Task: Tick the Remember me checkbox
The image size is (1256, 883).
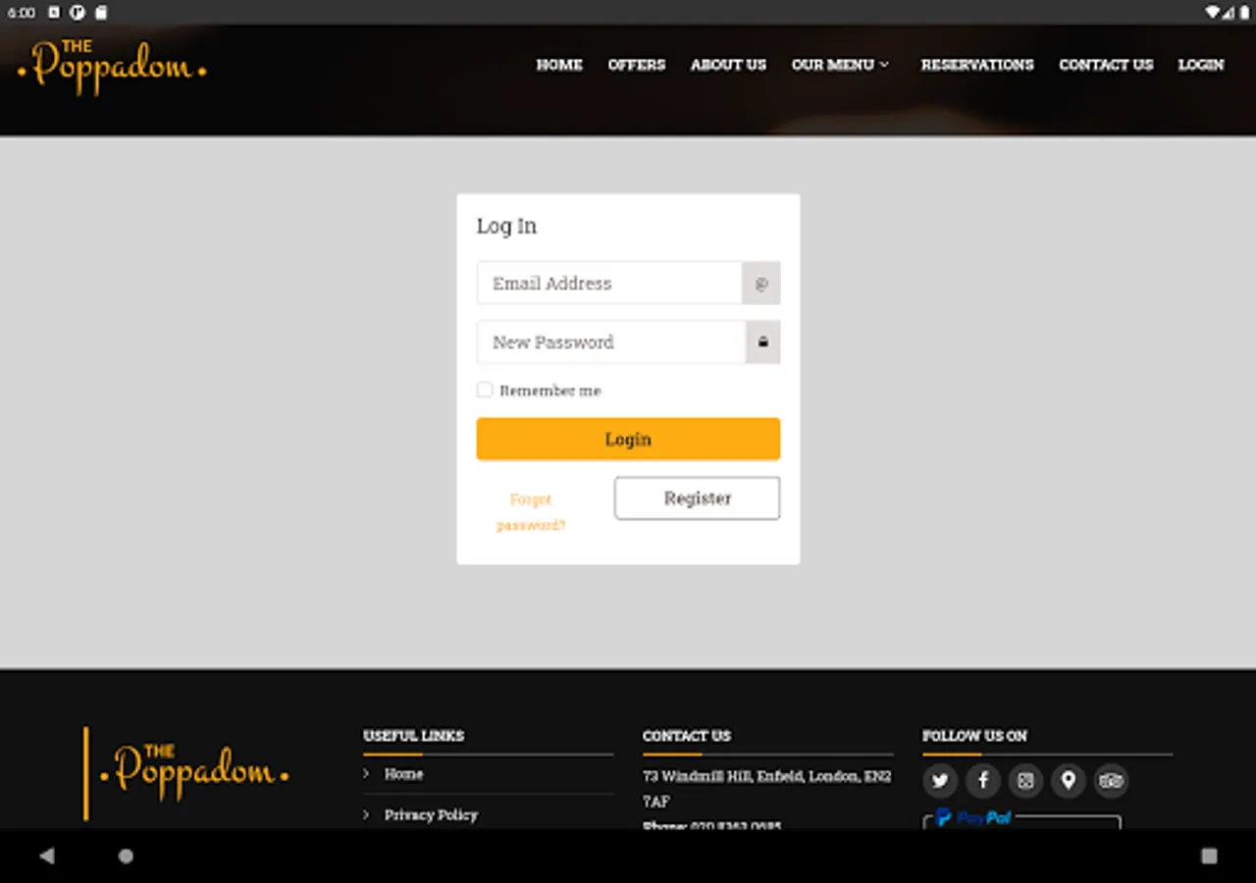Action: pyautogui.click(x=485, y=390)
